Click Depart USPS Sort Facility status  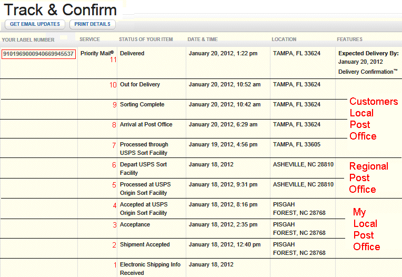(x=143, y=169)
